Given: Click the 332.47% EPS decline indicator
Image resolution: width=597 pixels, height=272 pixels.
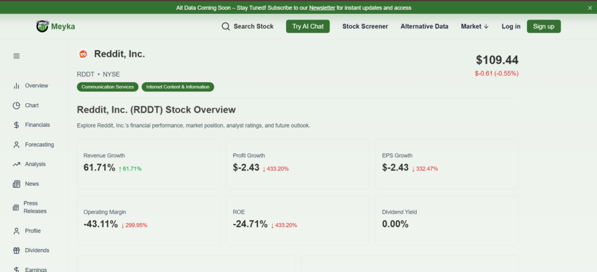Looking at the screenshot, I should click(425, 168).
